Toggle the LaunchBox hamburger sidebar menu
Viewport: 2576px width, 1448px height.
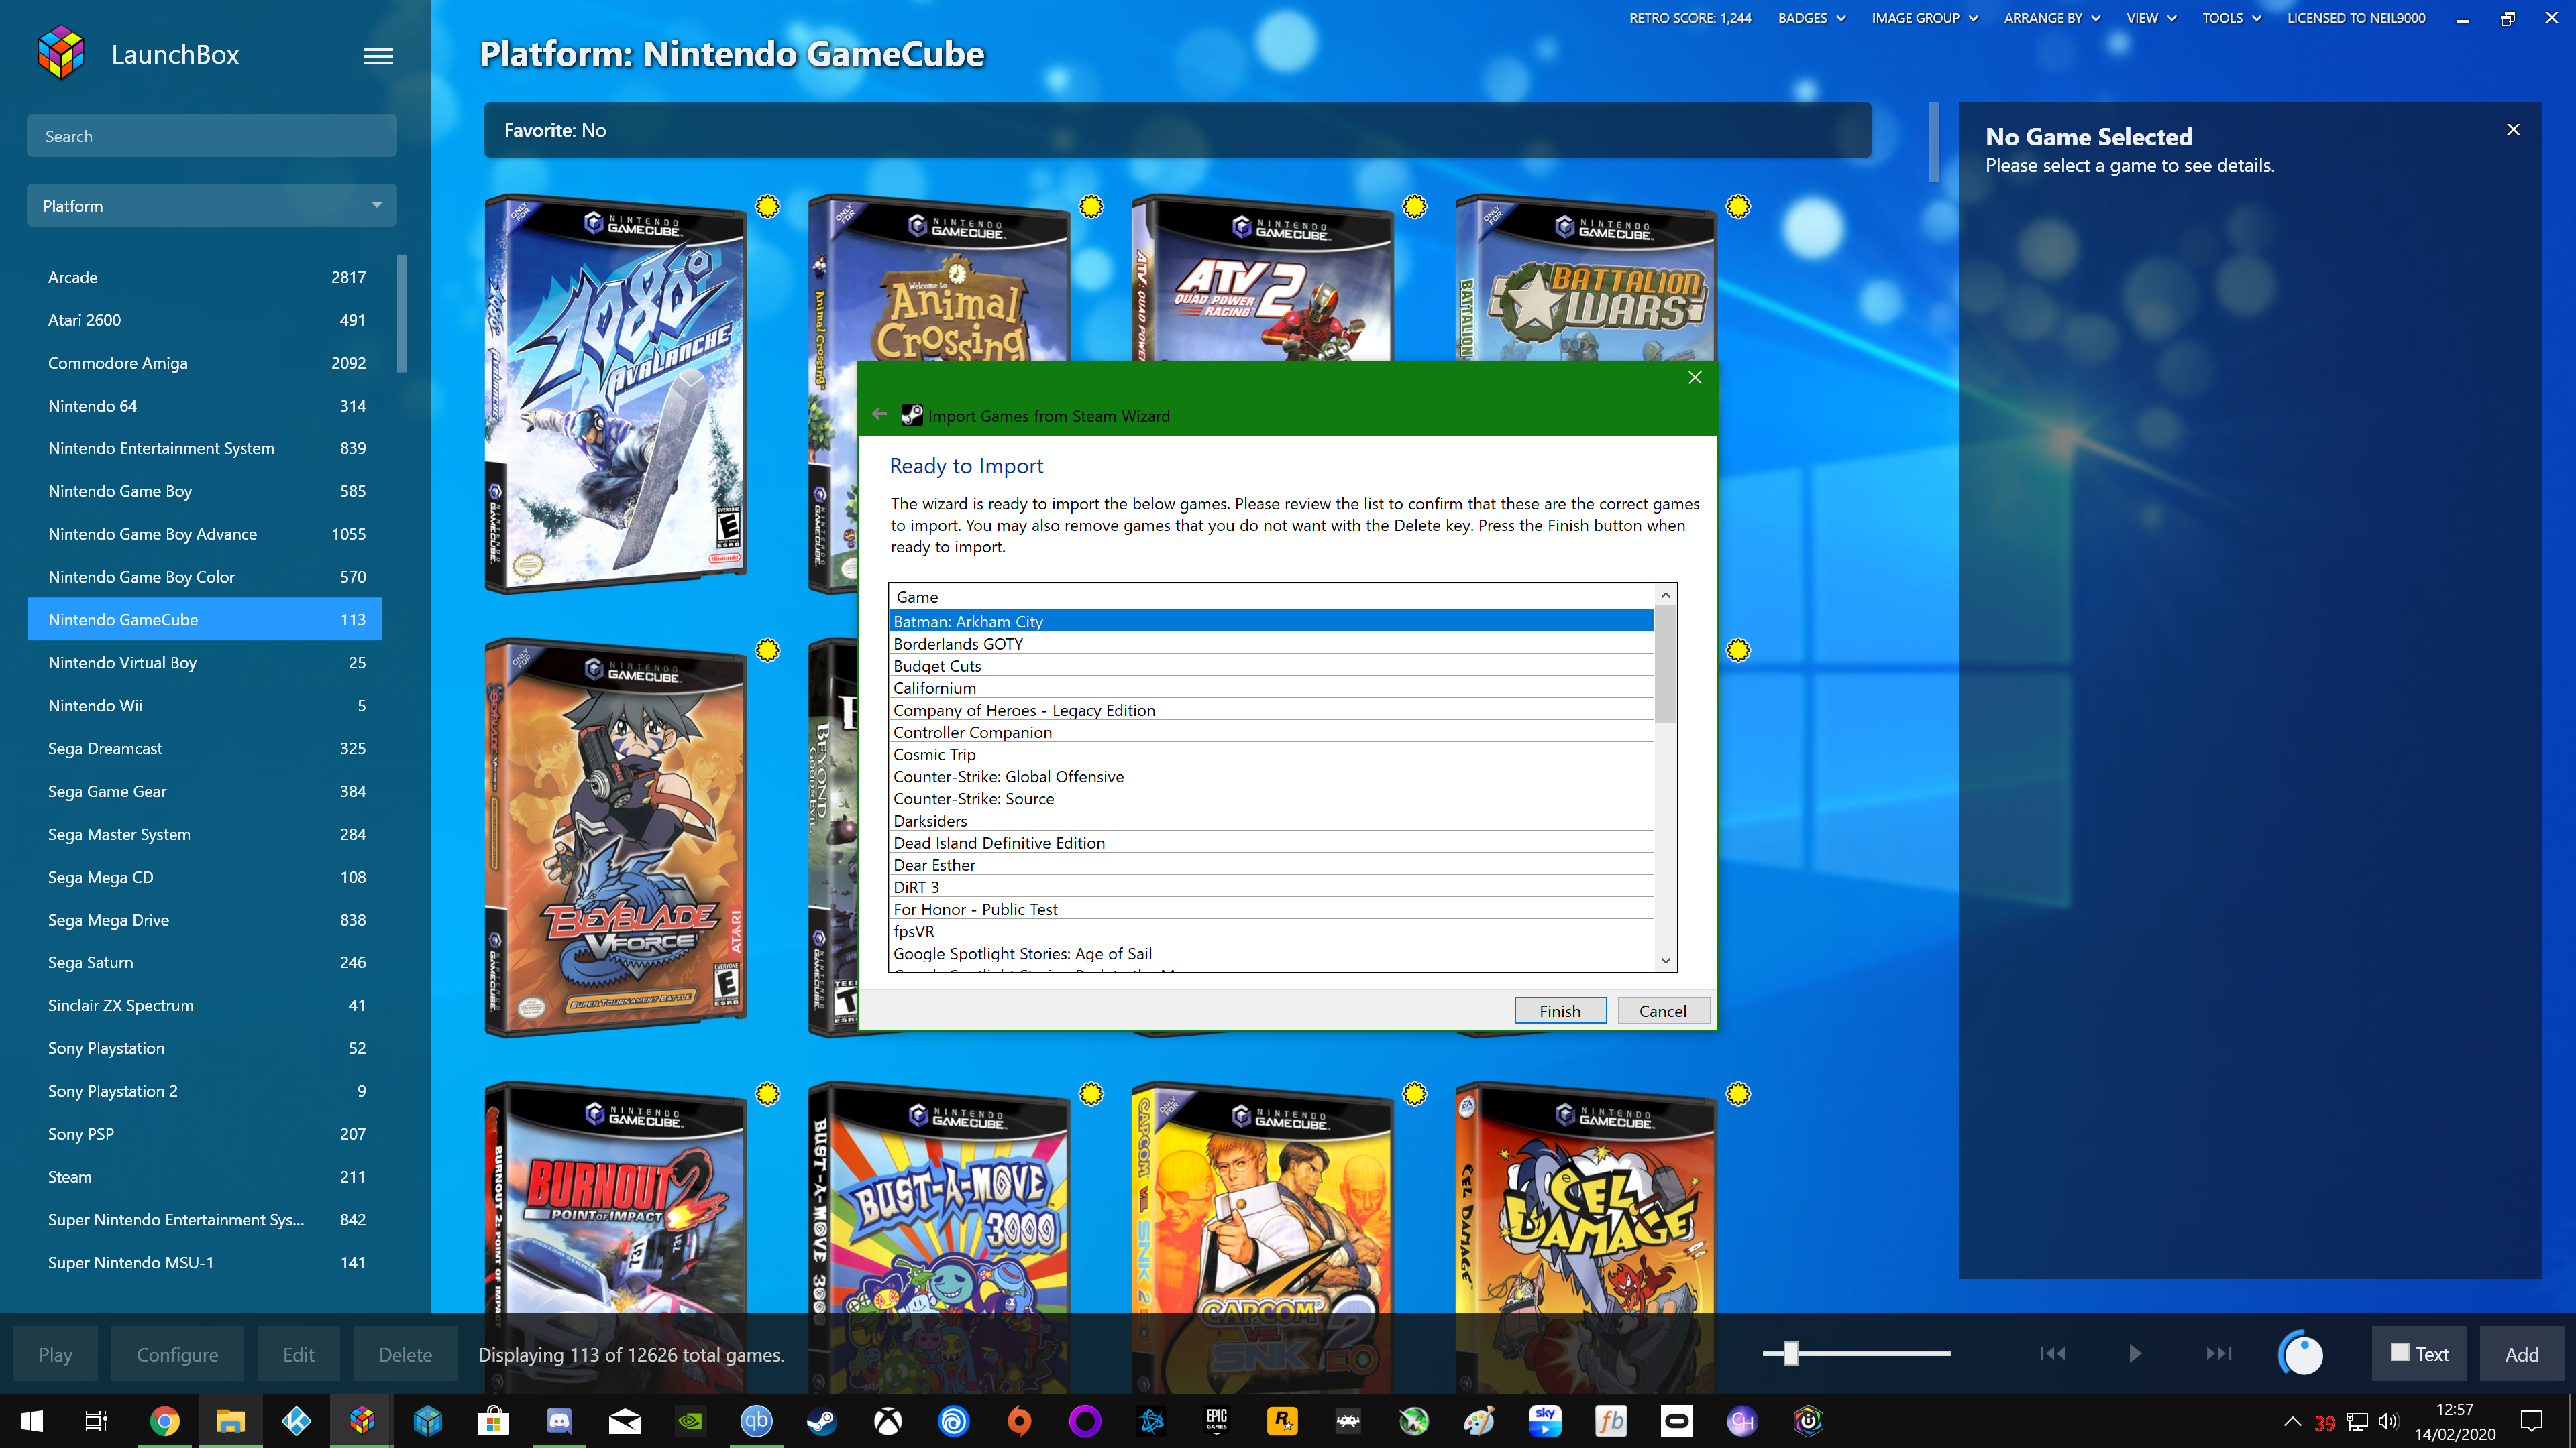pyautogui.click(x=377, y=56)
